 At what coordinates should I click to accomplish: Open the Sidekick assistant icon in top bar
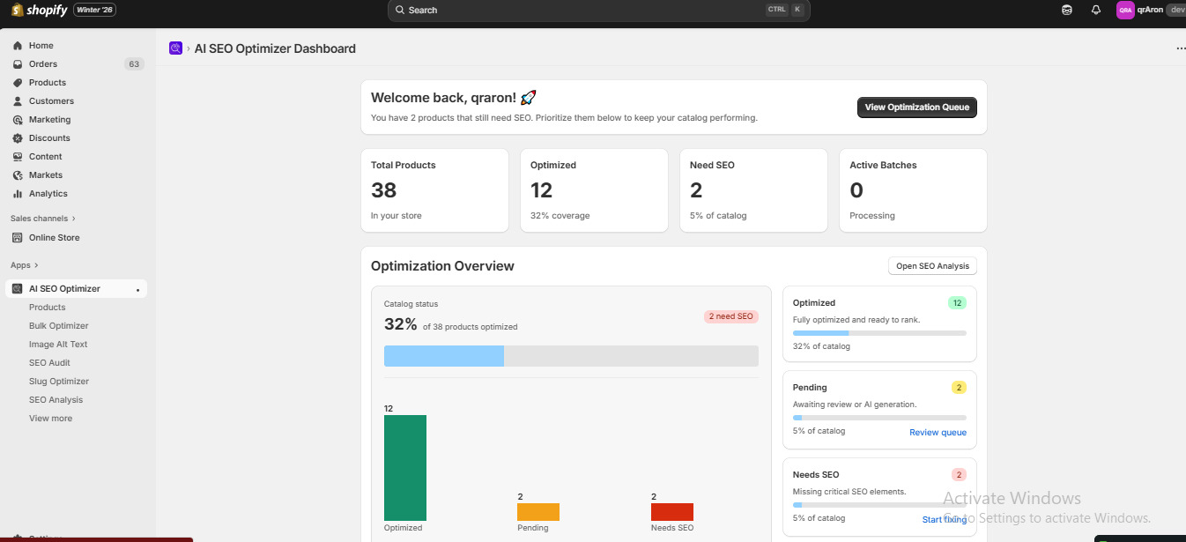[1067, 11]
